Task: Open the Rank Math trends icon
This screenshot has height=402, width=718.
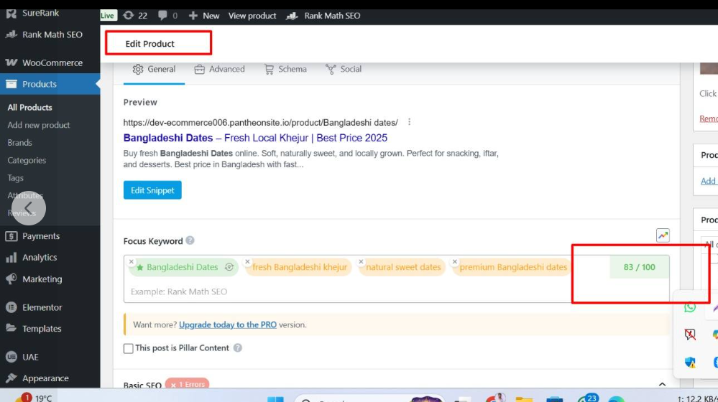Action: coord(663,235)
